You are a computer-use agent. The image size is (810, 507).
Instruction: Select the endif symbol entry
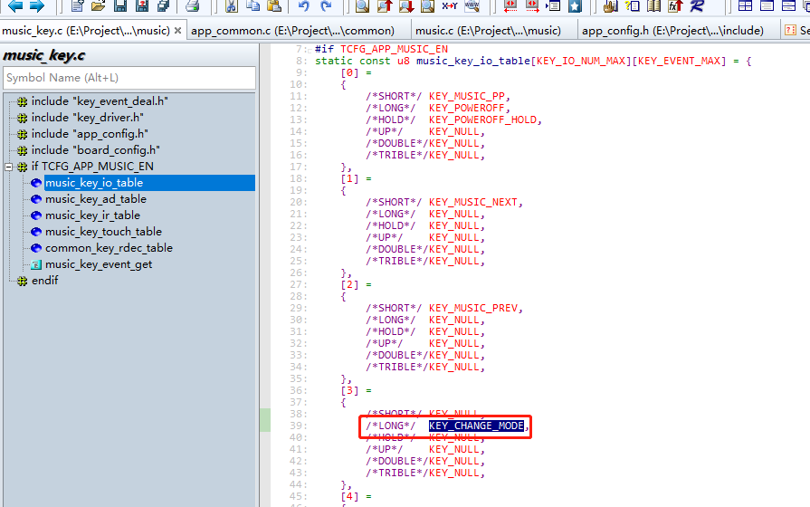point(45,281)
